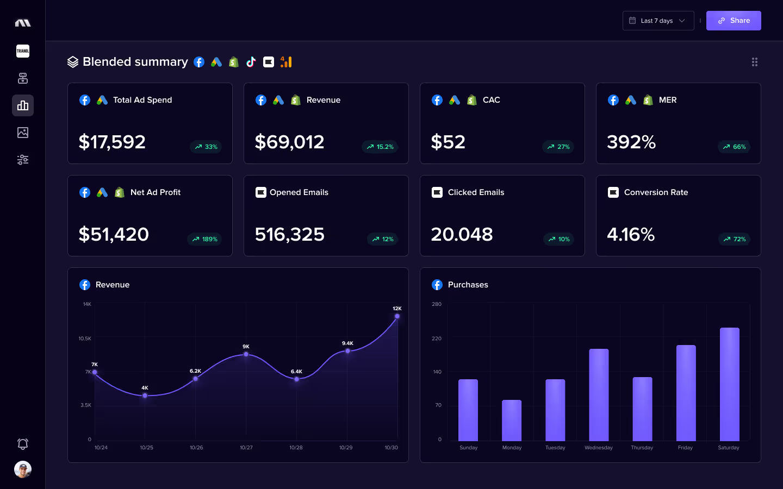
Task: Click the Saturday bar in Purchases chart
Action: coord(730,384)
